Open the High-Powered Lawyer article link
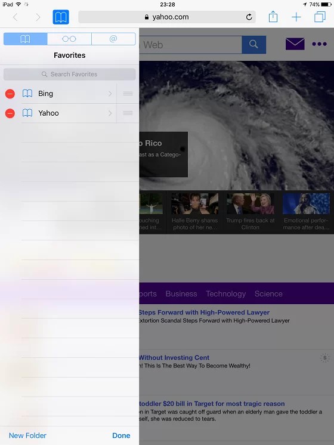The height and width of the screenshot is (445, 334). 205,313
